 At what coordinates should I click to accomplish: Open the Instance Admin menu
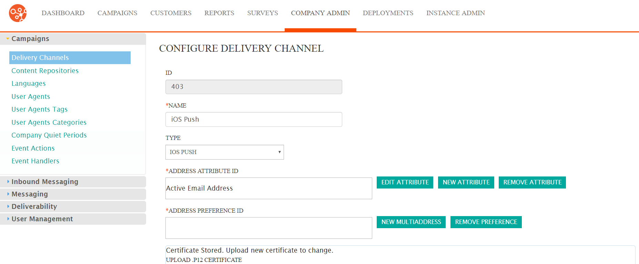point(456,13)
